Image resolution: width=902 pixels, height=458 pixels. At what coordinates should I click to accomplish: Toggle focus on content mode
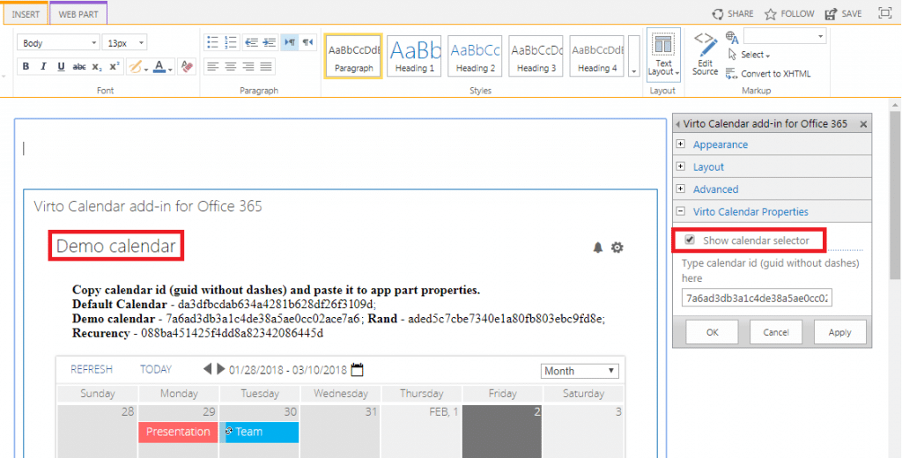click(x=884, y=13)
